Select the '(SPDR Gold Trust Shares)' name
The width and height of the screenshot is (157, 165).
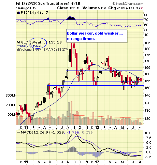click(x=48, y=4)
